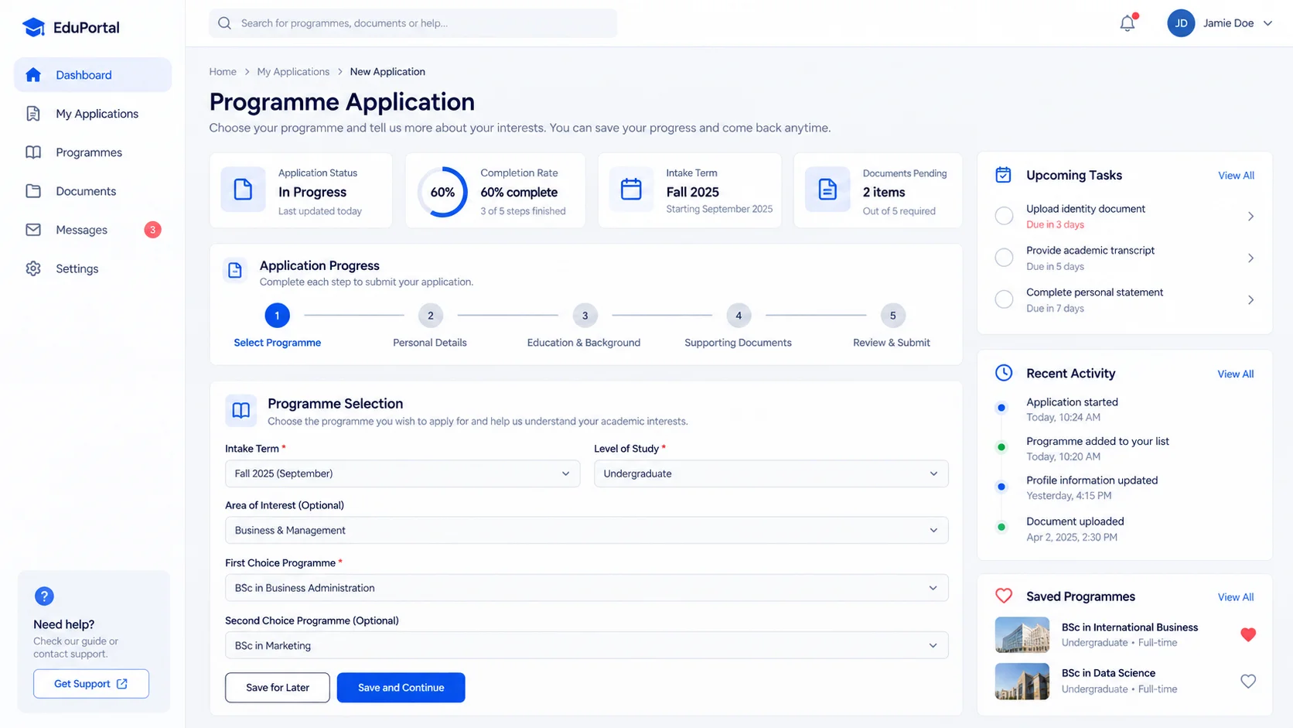Click the Upcoming Tasks calendar-check icon

[x=1003, y=175]
